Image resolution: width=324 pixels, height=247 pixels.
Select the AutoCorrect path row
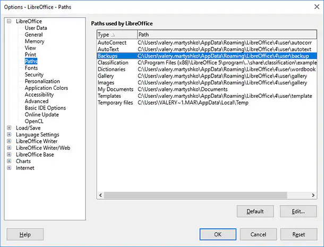pos(207,42)
